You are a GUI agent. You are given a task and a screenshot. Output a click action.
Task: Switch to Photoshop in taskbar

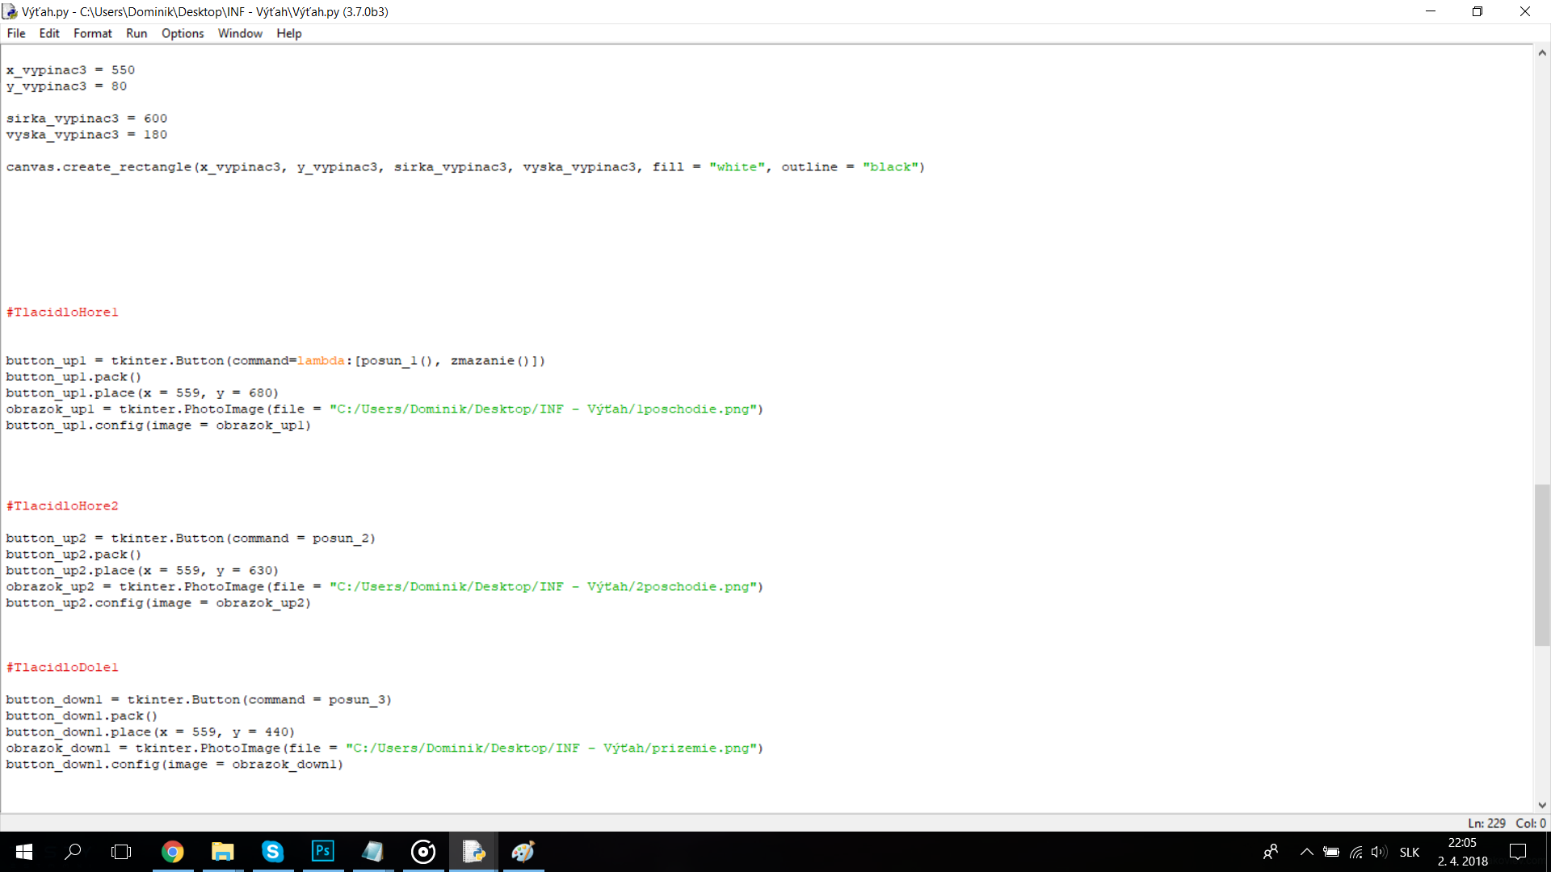322,852
